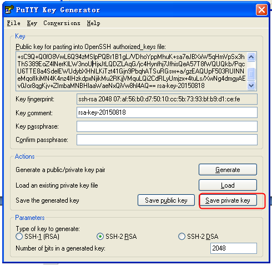Click 'Public key for pasting' label
The width and height of the screenshot is (272, 265).
point(90,47)
